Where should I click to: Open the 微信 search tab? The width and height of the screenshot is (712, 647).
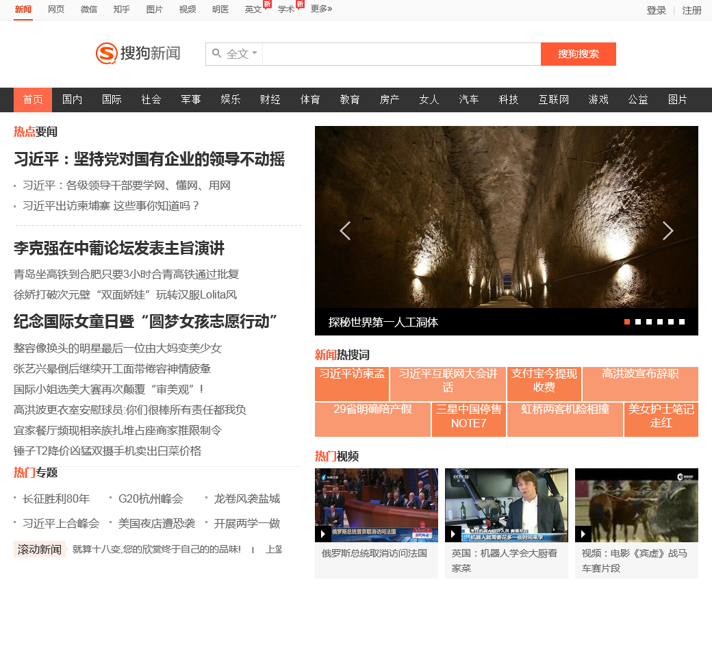pyautogui.click(x=89, y=9)
